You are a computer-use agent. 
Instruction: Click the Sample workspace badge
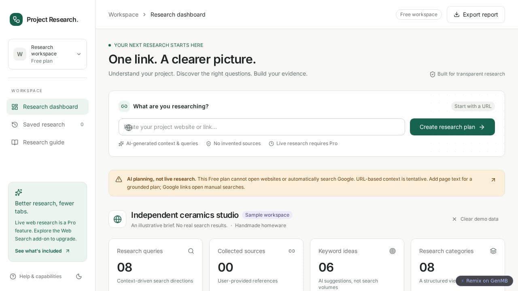coord(267,215)
